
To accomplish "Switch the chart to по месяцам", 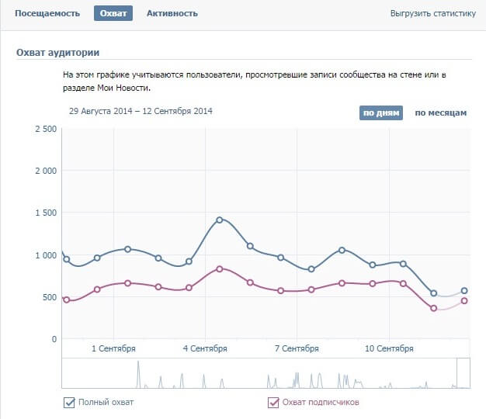I will point(440,113).
